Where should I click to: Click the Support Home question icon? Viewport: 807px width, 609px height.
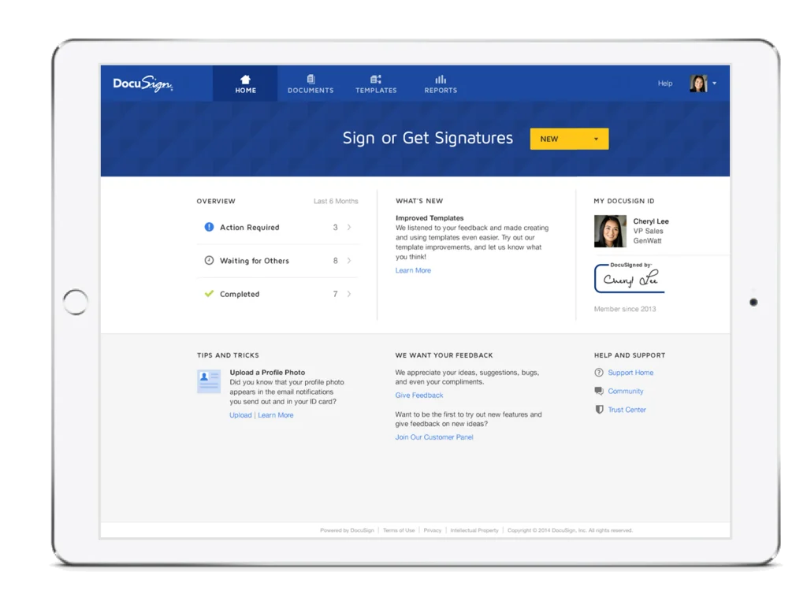pos(599,373)
